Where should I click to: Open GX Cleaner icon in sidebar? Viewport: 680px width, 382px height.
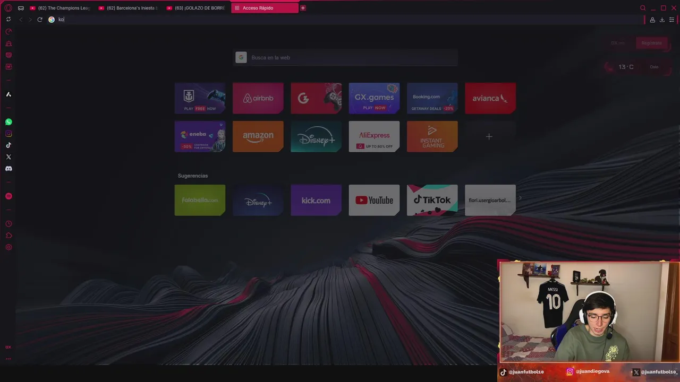pos(8,44)
